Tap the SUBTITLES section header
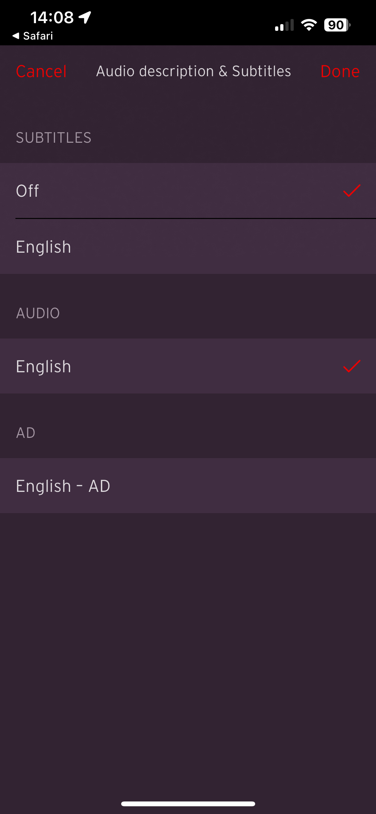Viewport: 376px width, 814px height. [54, 138]
